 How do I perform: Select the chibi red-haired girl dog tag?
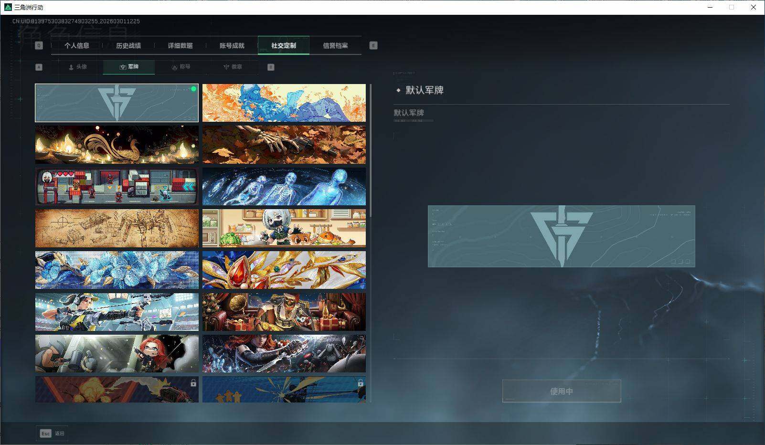117,354
